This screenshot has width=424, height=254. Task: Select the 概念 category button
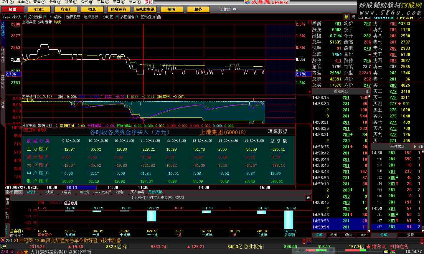[92, 9]
